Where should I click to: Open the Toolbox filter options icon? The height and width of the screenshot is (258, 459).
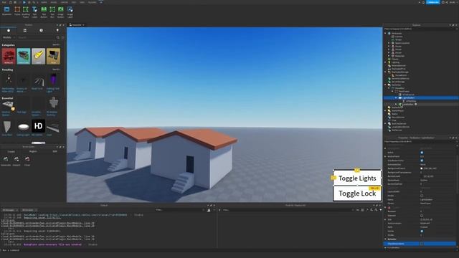click(x=63, y=37)
